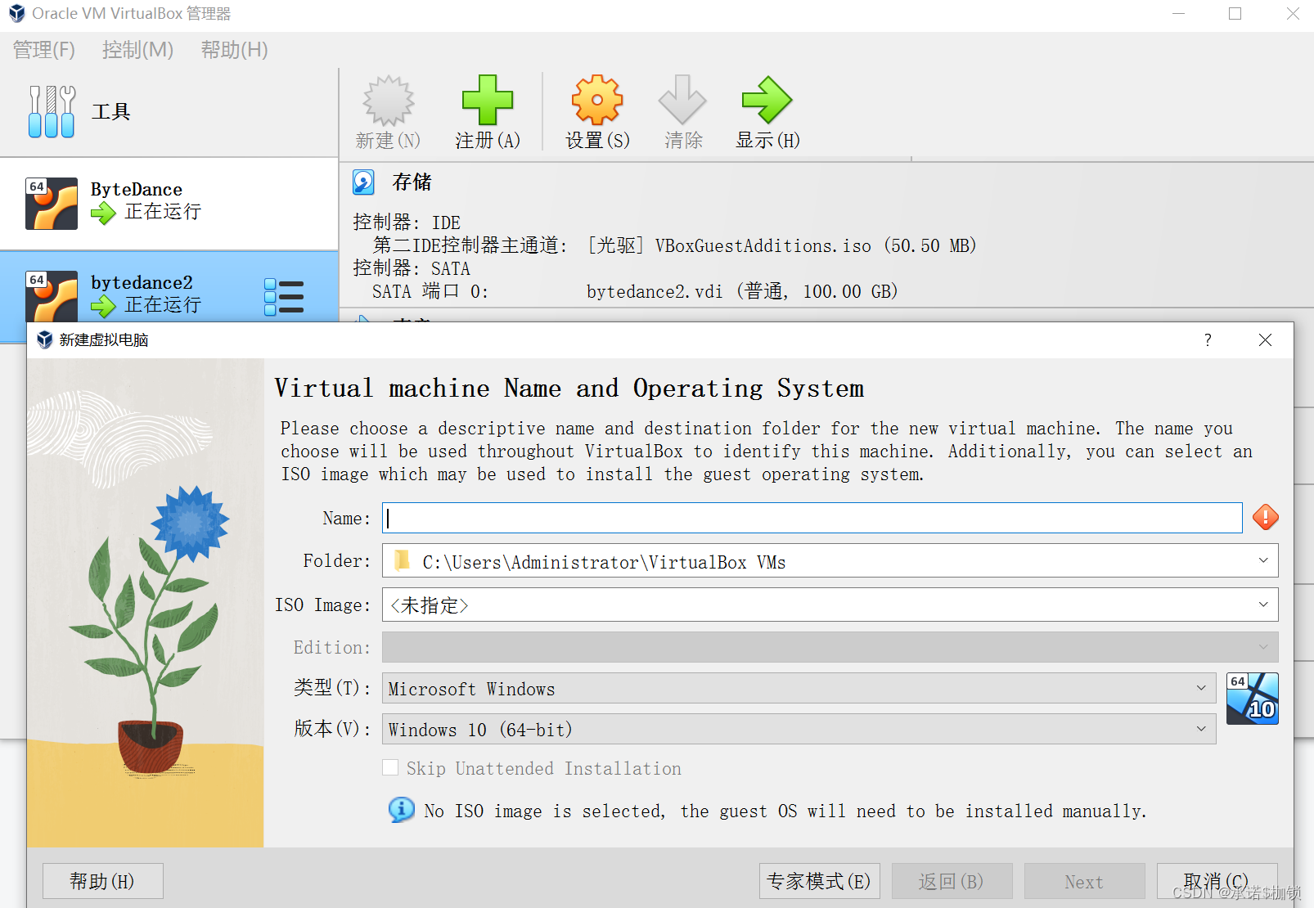Close the 新建虚拟电脑 dialog

[1265, 339]
